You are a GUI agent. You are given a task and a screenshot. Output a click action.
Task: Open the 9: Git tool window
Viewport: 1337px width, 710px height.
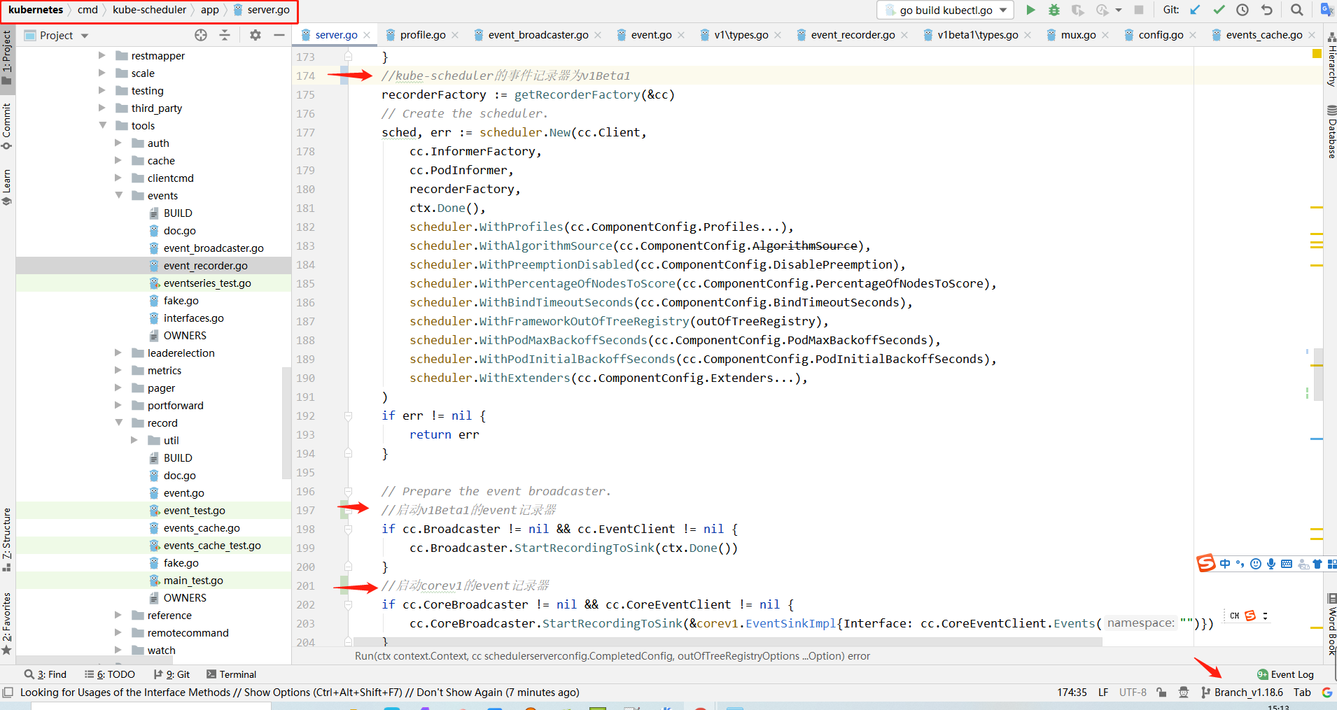click(171, 674)
